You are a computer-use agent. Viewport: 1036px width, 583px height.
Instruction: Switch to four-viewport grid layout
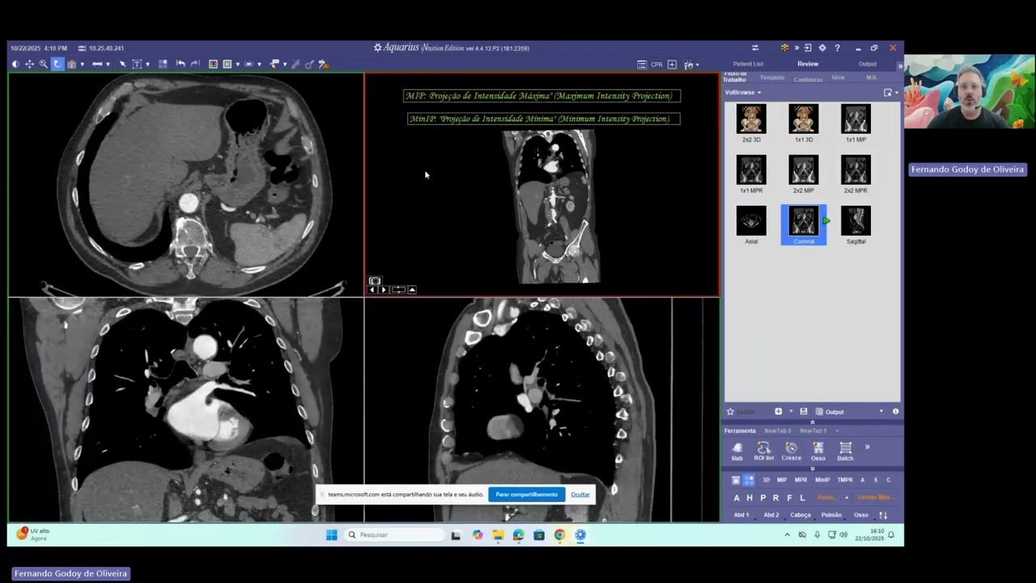click(749, 479)
